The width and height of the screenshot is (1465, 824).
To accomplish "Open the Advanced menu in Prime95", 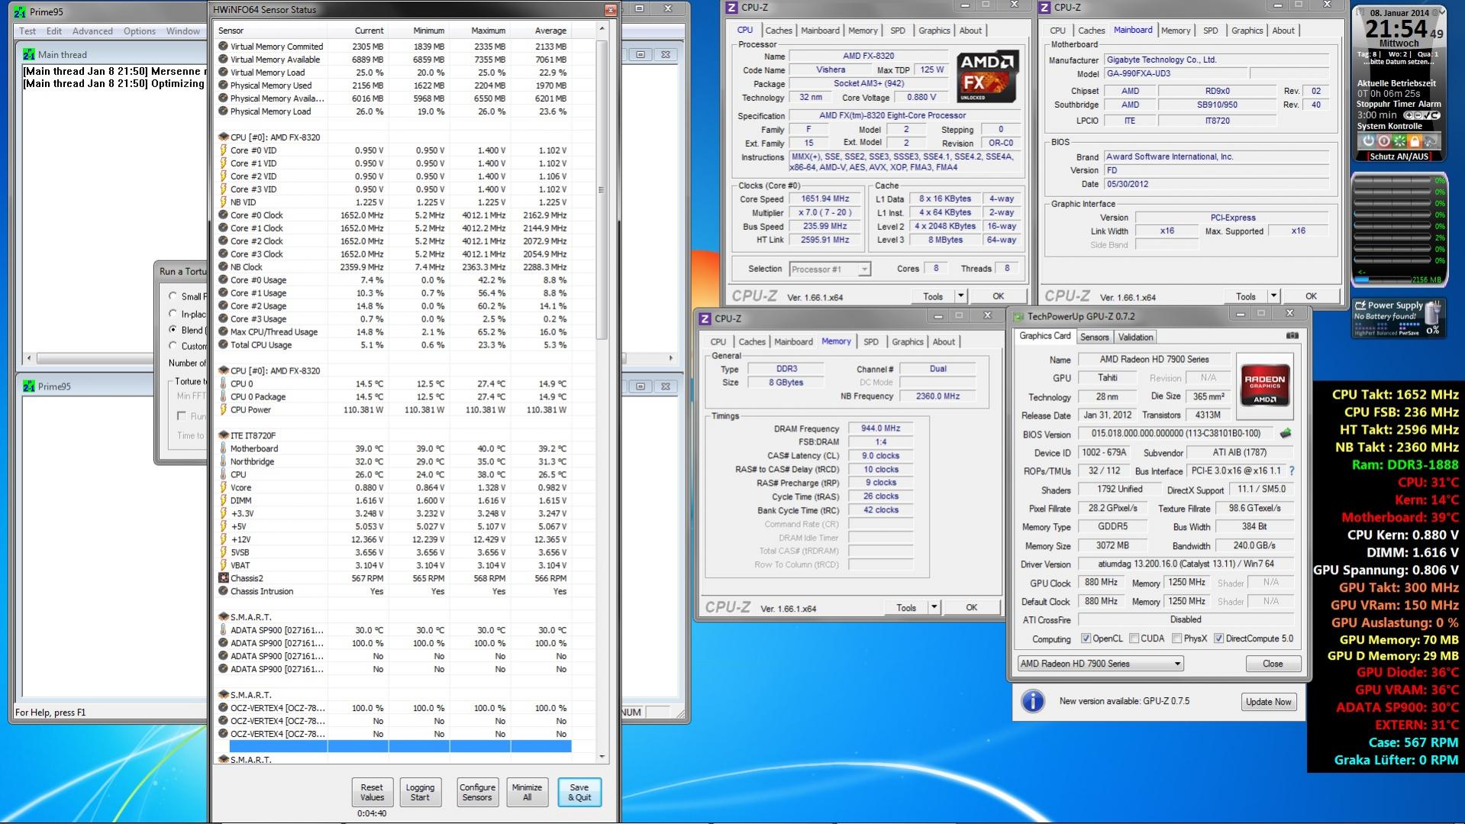I will [92, 31].
